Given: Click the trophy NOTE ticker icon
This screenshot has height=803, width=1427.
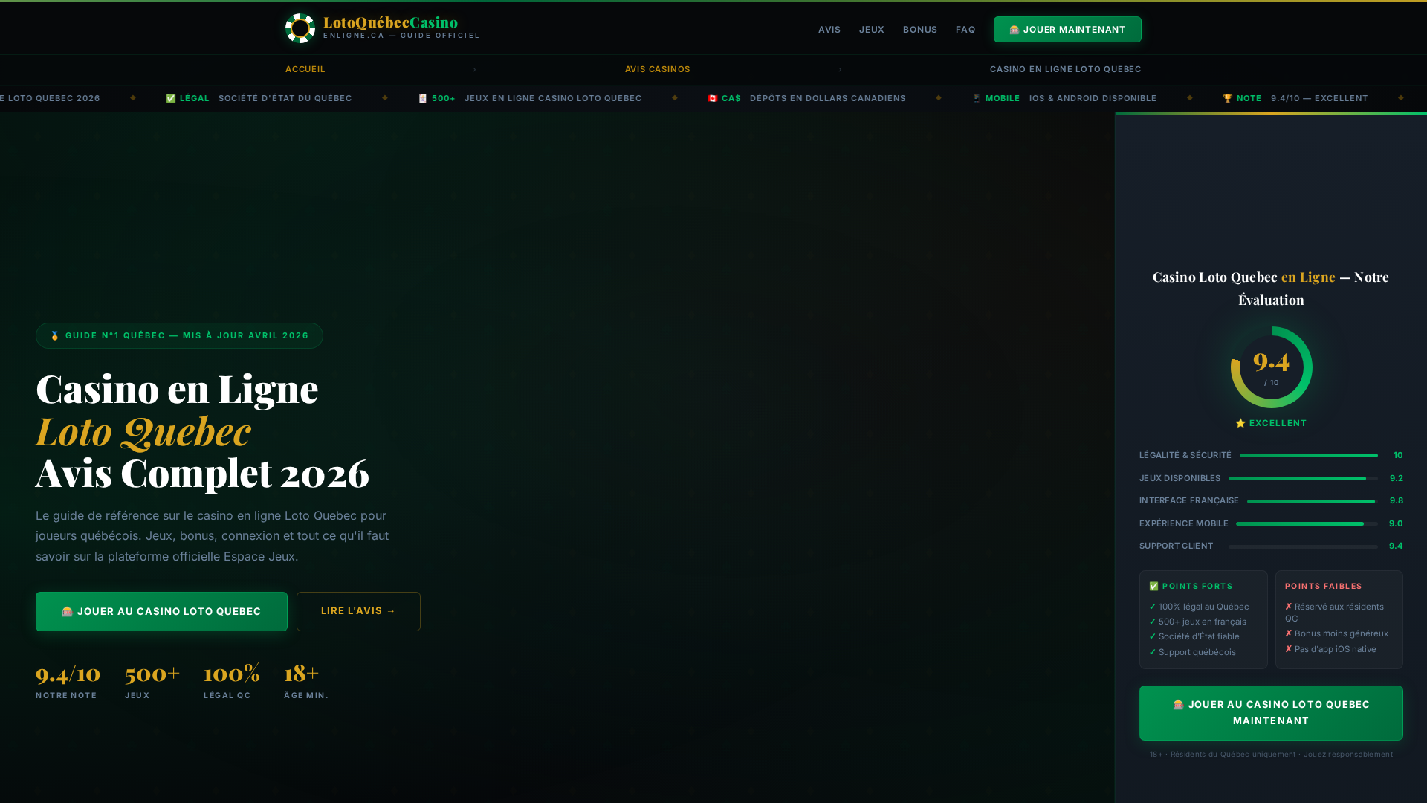Looking at the screenshot, I should pos(1228,98).
